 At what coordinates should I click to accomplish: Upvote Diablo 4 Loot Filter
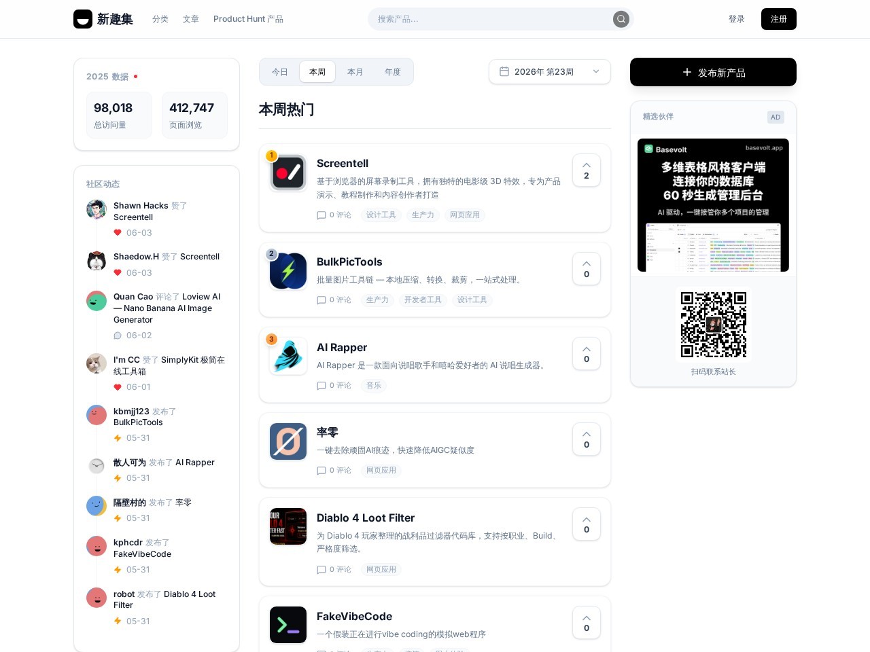(587, 524)
